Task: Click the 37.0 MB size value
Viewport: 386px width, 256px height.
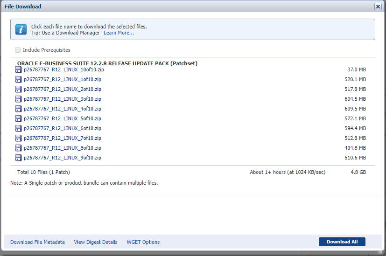Action: coord(357,69)
